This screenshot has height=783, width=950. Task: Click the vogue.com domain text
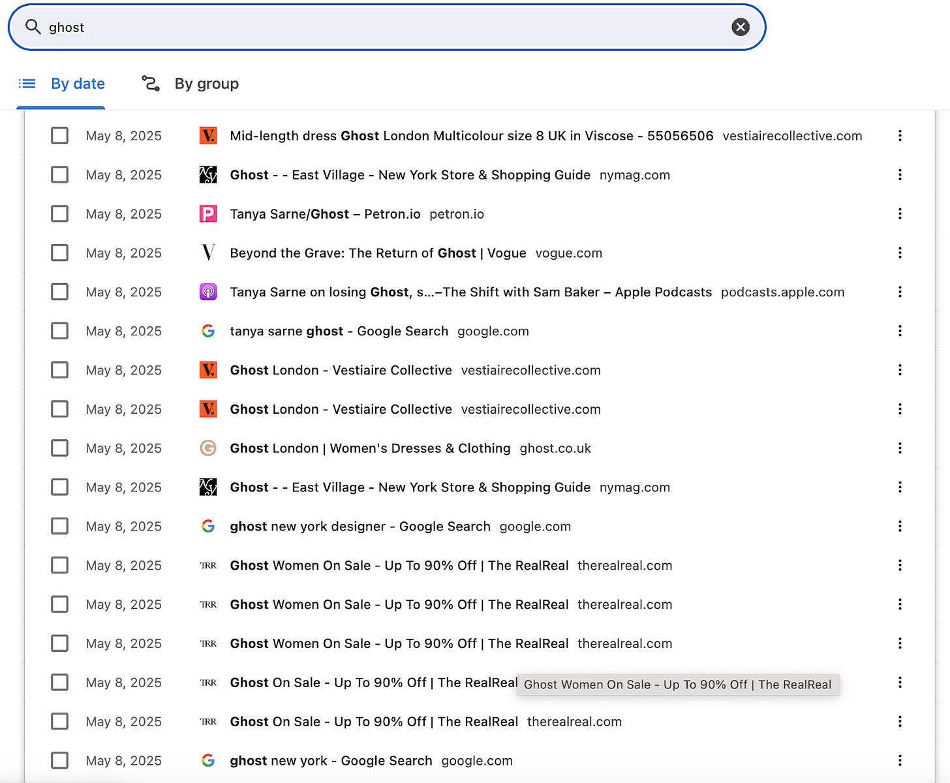pyautogui.click(x=568, y=253)
